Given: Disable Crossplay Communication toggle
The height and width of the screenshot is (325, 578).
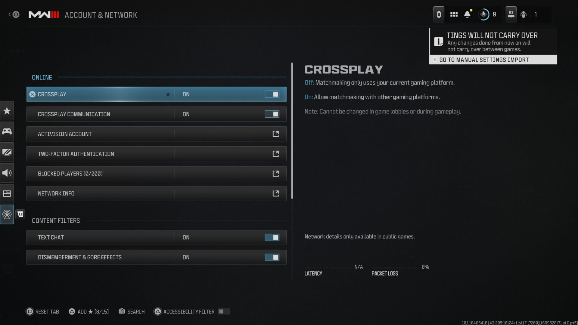Looking at the screenshot, I should click(272, 114).
